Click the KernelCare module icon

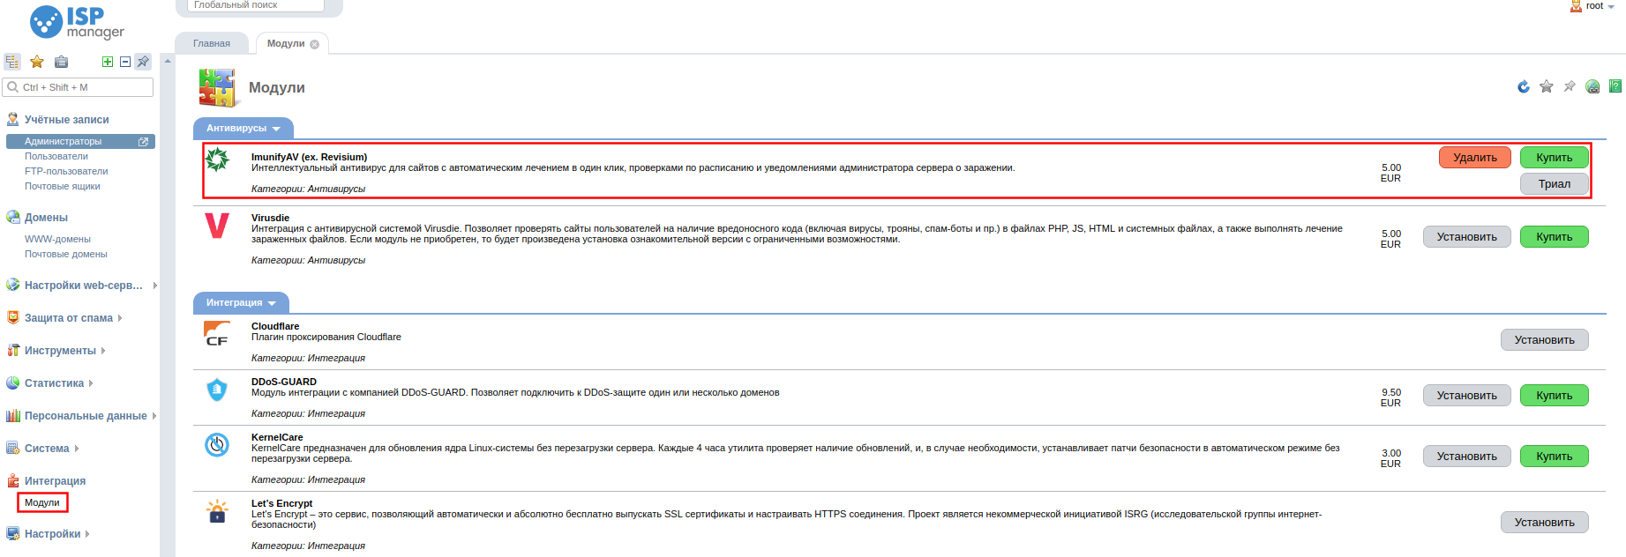pos(217,445)
